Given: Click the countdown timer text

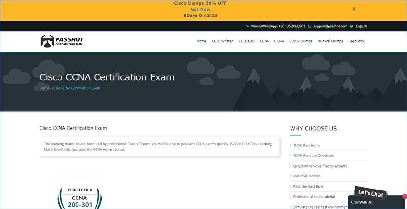Looking at the screenshot, I should click(x=200, y=15).
